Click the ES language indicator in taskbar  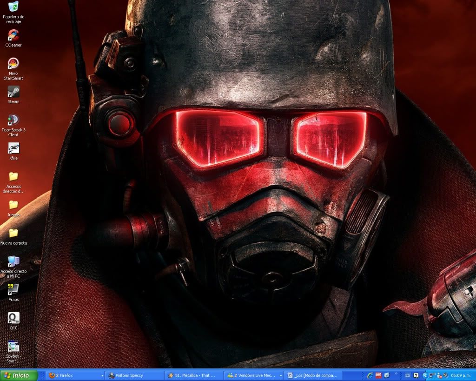click(x=408, y=375)
